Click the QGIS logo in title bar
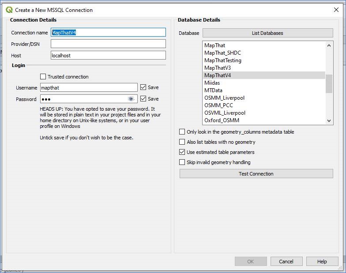This screenshot has height=273, width=346. tap(9, 10)
